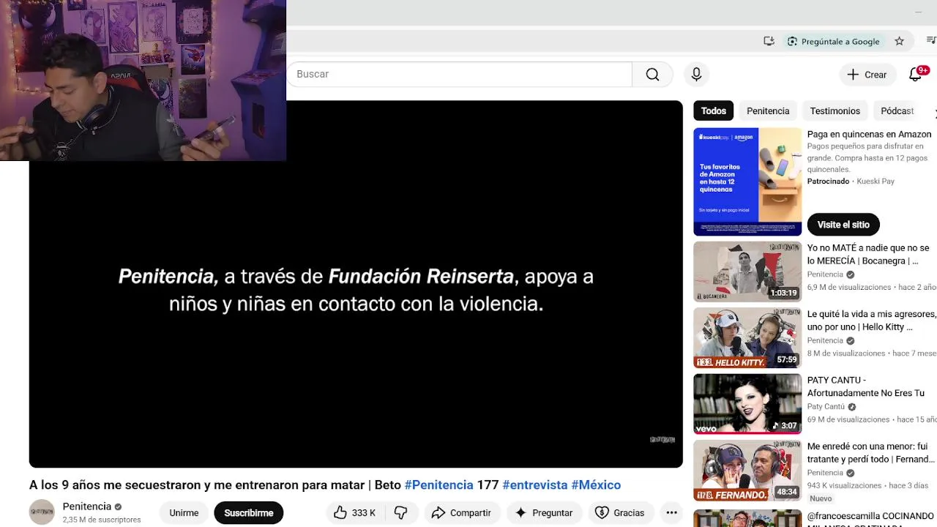937x527 pixels.
Task: Open Kueski Pay Amazon ad thumbnail
Action: [x=747, y=182]
